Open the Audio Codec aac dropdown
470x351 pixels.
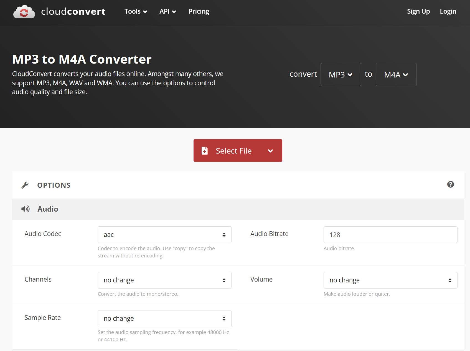pyautogui.click(x=164, y=235)
